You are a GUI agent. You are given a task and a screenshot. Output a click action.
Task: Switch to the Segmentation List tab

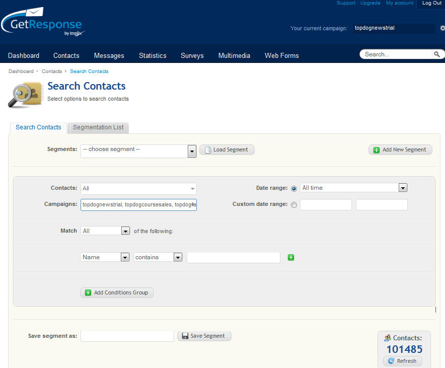click(98, 127)
